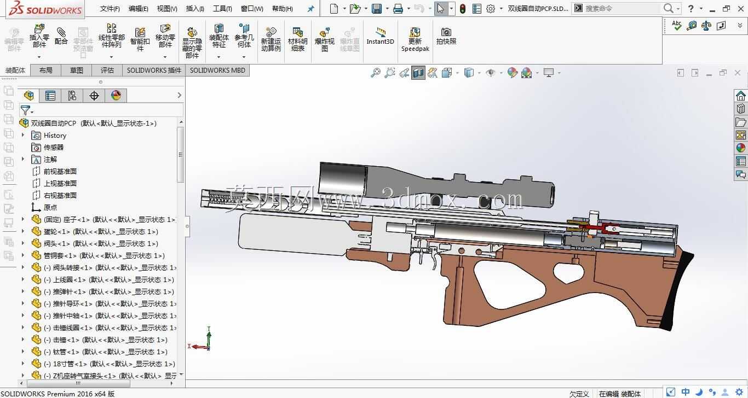This screenshot has height=398, width=748.
Task: Select 前视基准面 in the feature tree
Action: [60, 171]
